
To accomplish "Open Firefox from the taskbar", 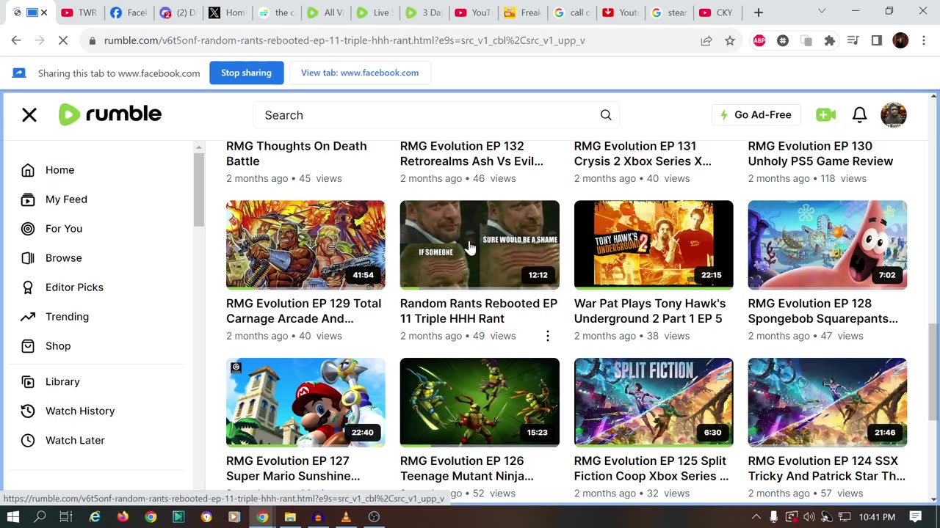I will click(x=123, y=517).
